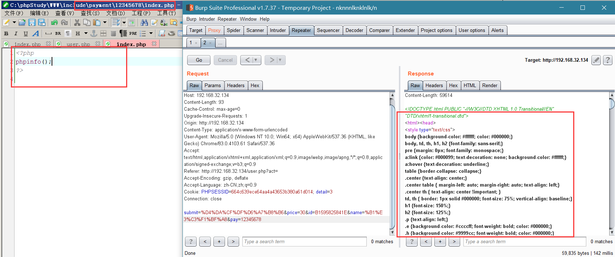
Task: Open the previous-request history dropdown in Repeater
Action: coord(256,60)
